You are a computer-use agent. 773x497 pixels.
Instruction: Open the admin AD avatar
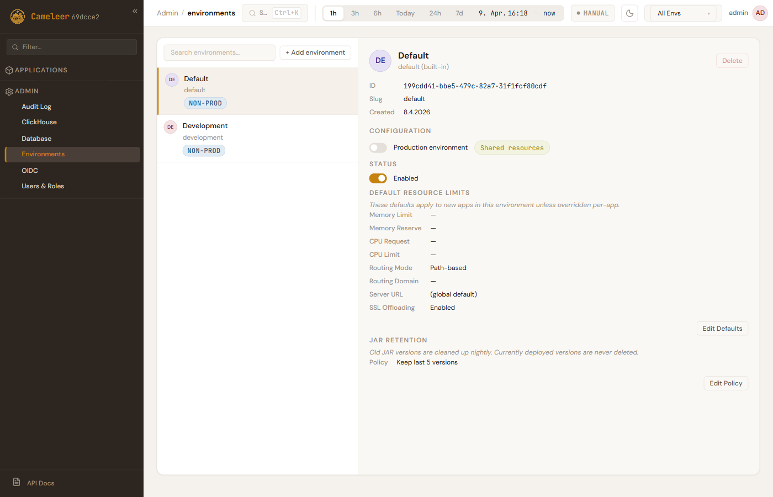pyautogui.click(x=760, y=13)
